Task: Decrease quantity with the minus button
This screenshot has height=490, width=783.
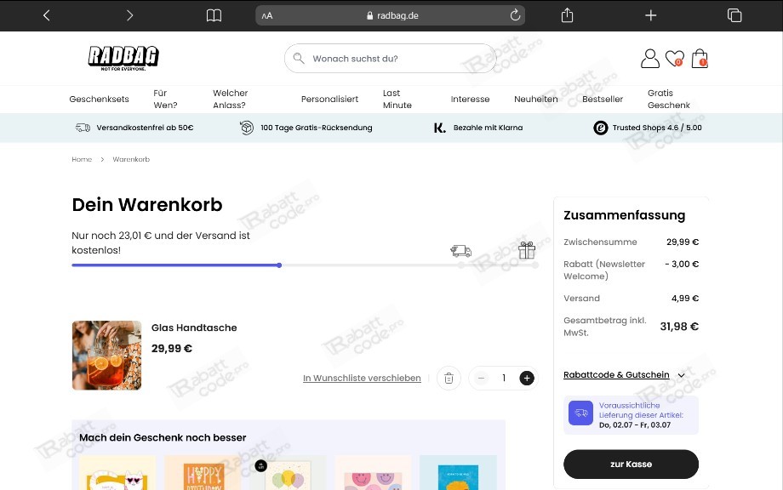Action: point(481,379)
